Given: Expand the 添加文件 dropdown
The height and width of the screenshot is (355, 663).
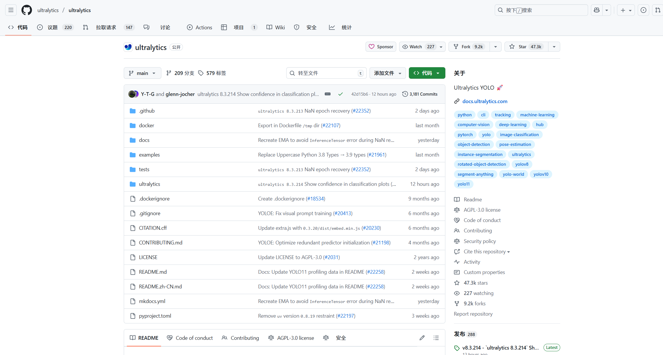Looking at the screenshot, I should [x=387, y=73].
